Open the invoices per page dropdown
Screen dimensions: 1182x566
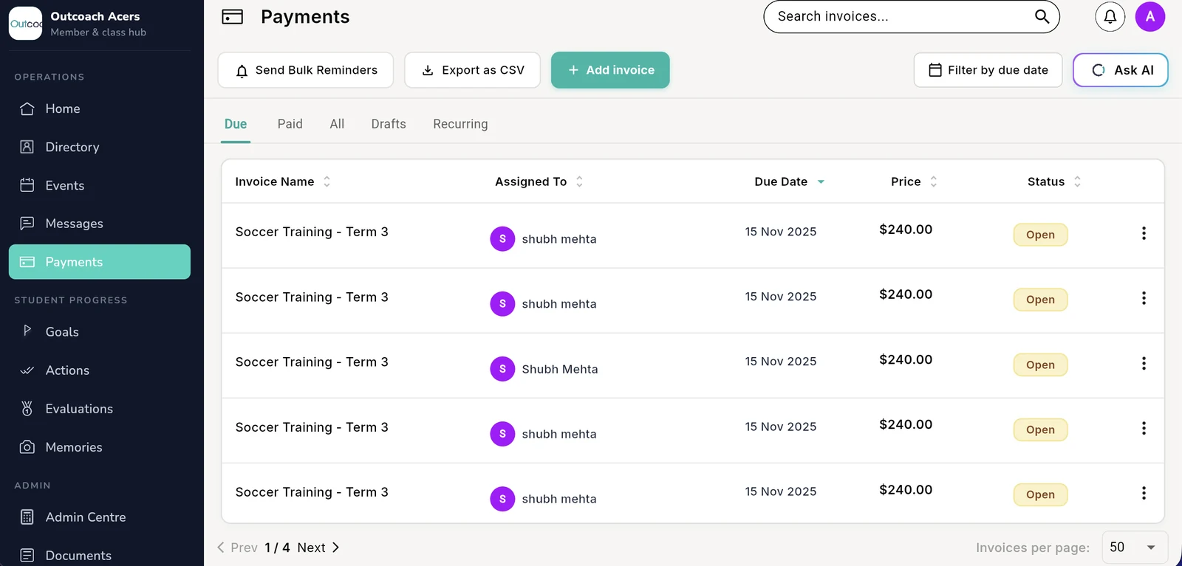(x=1134, y=548)
